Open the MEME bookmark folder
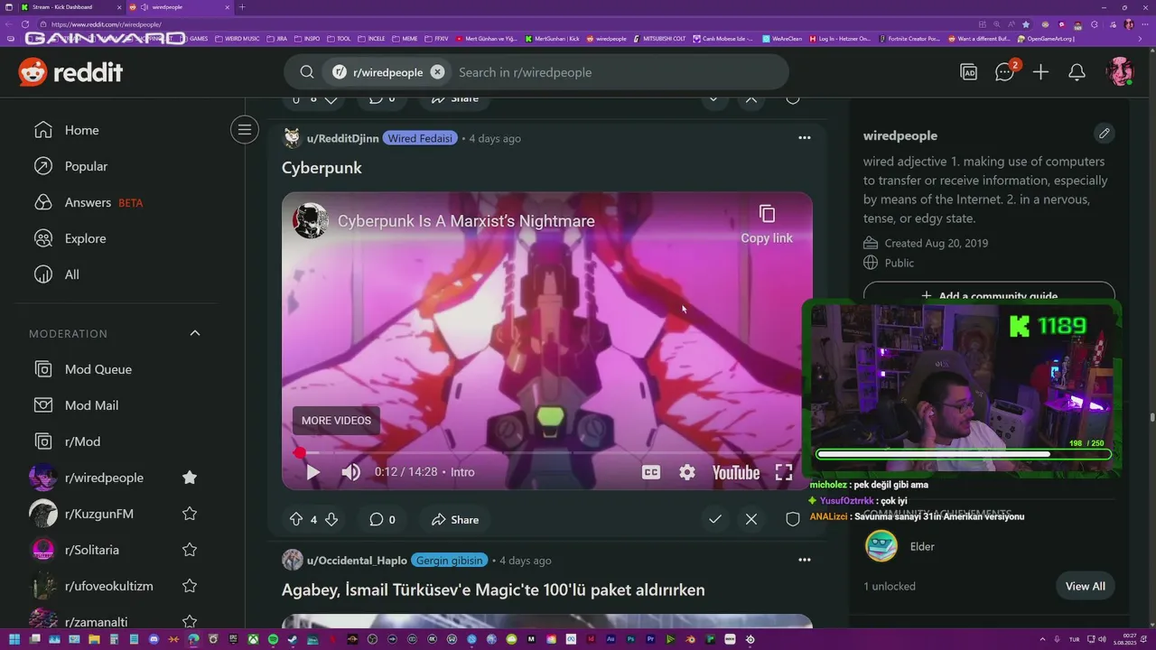This screenshot has width=1156, height=650. pos(406,39)
